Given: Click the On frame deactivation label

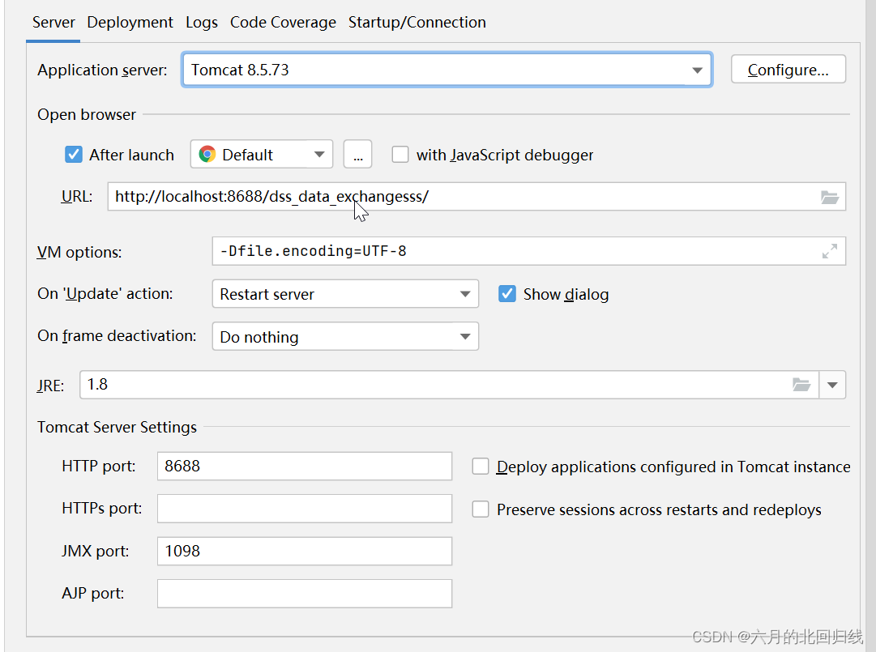Looking at the screenshot, I should (x=117, y=335).
